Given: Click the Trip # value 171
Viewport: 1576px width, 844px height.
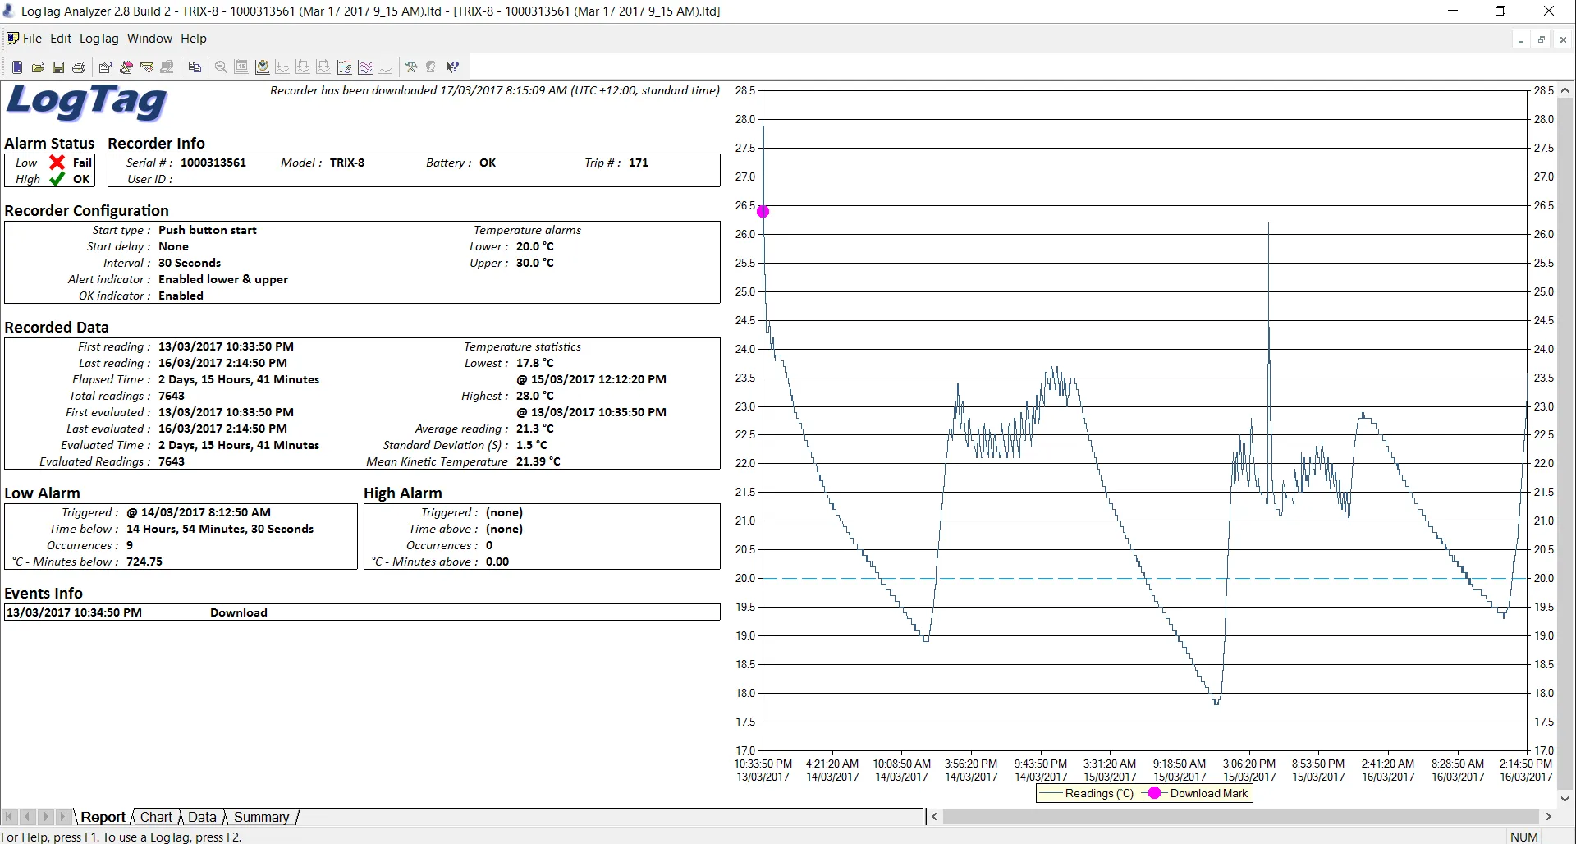Looking at the screenshot, I should pos(639,163).
